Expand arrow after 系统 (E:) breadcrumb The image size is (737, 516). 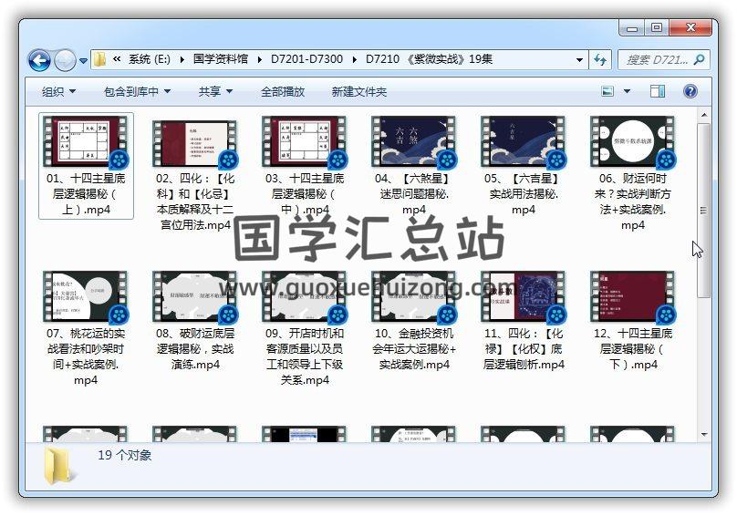point(182,59)
